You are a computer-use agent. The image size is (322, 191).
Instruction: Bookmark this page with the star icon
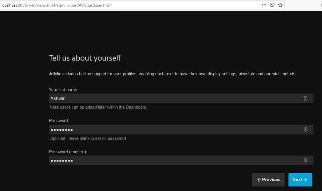[280, 5]
